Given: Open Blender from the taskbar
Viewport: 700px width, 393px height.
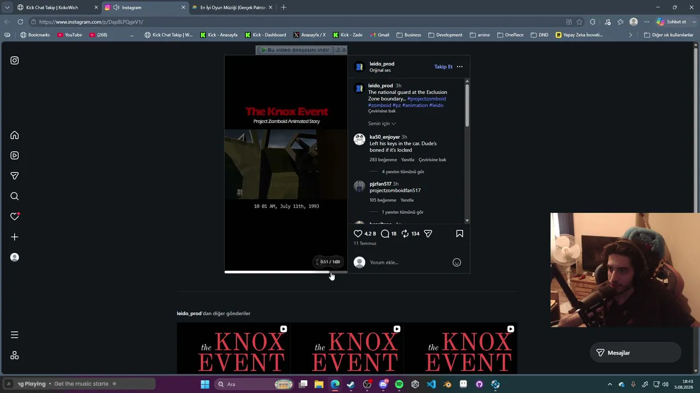Looking at the screenshot, I should point(447,384).
